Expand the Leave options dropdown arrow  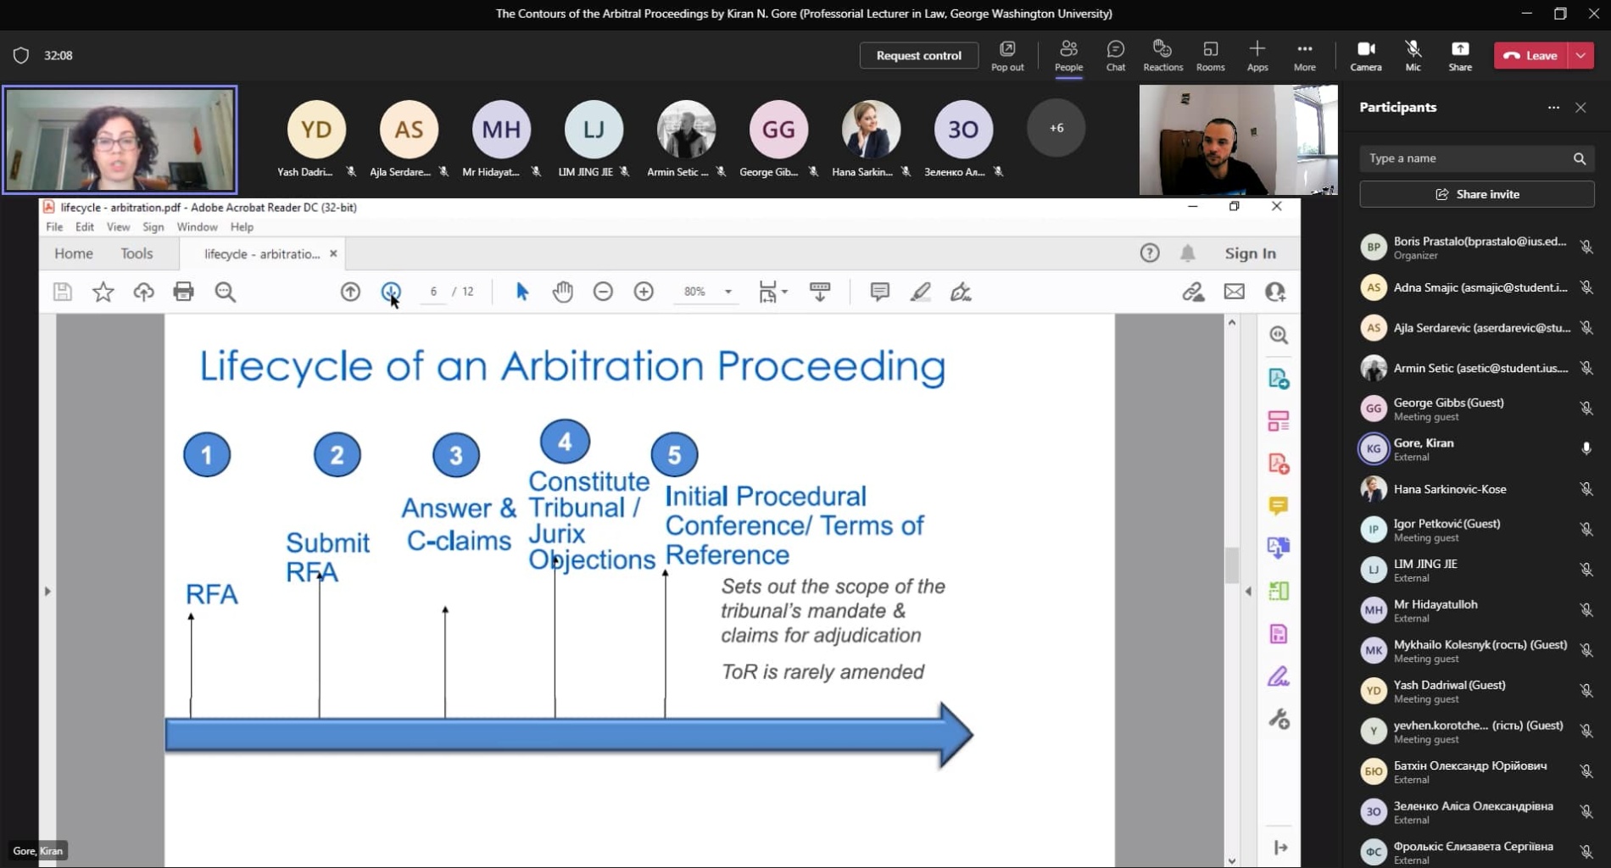tap(1581, 55)
